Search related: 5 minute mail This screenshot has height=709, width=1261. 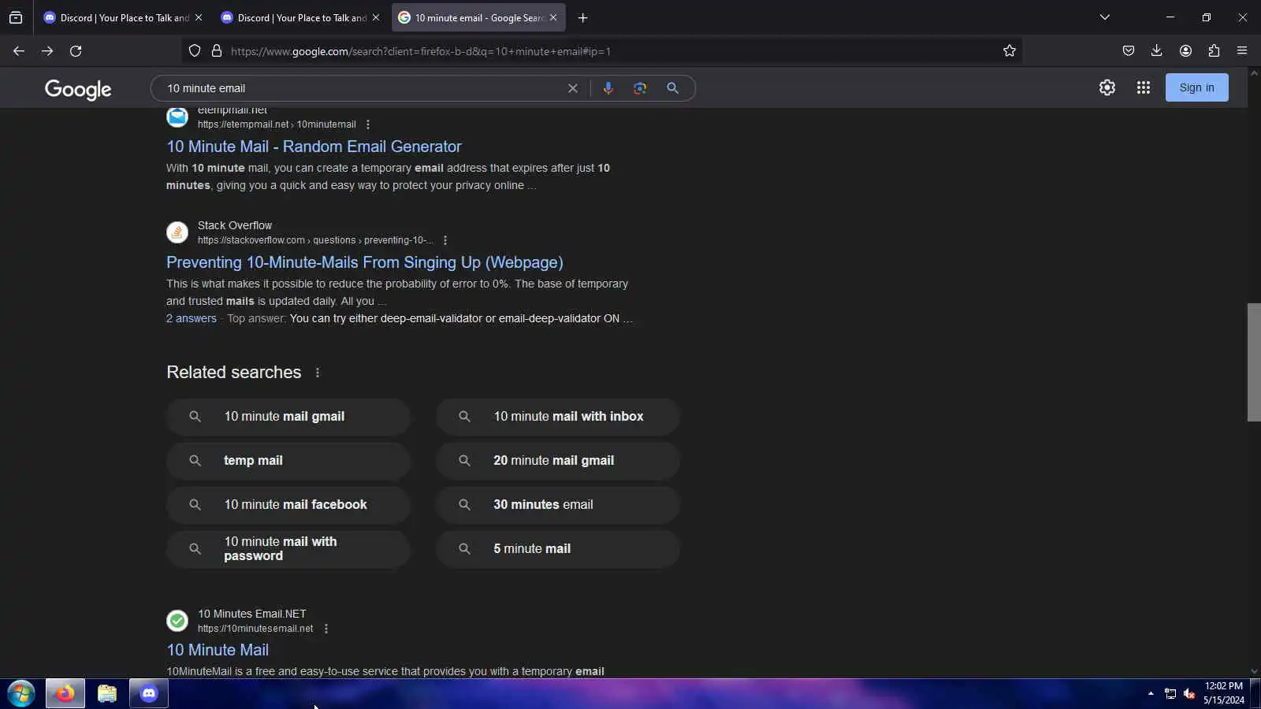tap(558, 549)
